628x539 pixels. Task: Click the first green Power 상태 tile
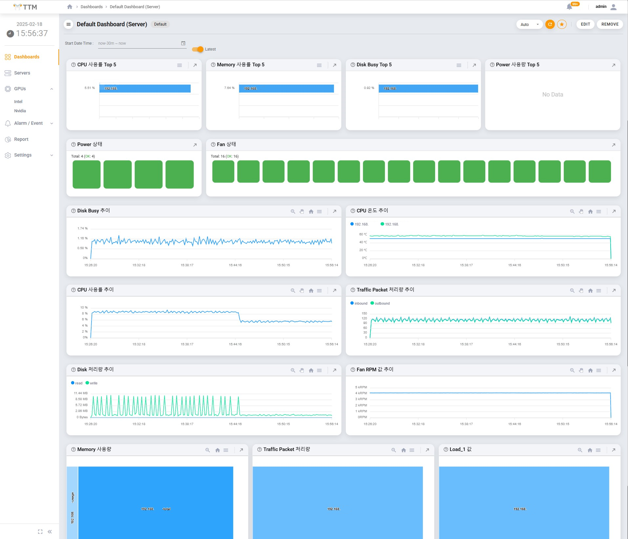pyautogui.click(x=87, y=174)
